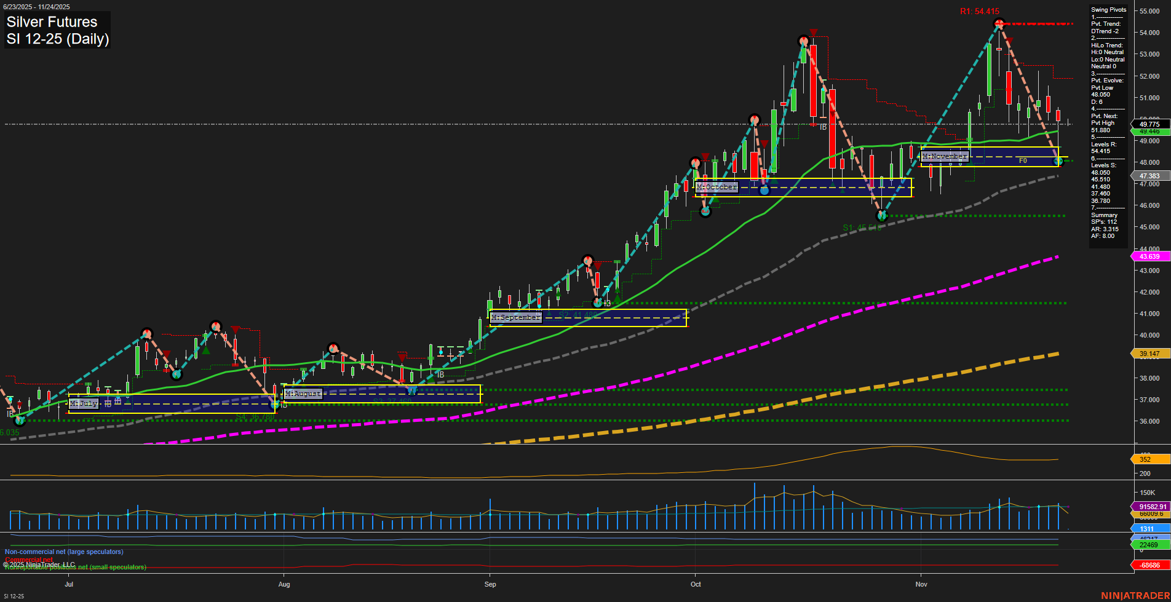Select the SI 12-25 status bar label
Screen dimensions: 1171x602
[x=14, y=596]
